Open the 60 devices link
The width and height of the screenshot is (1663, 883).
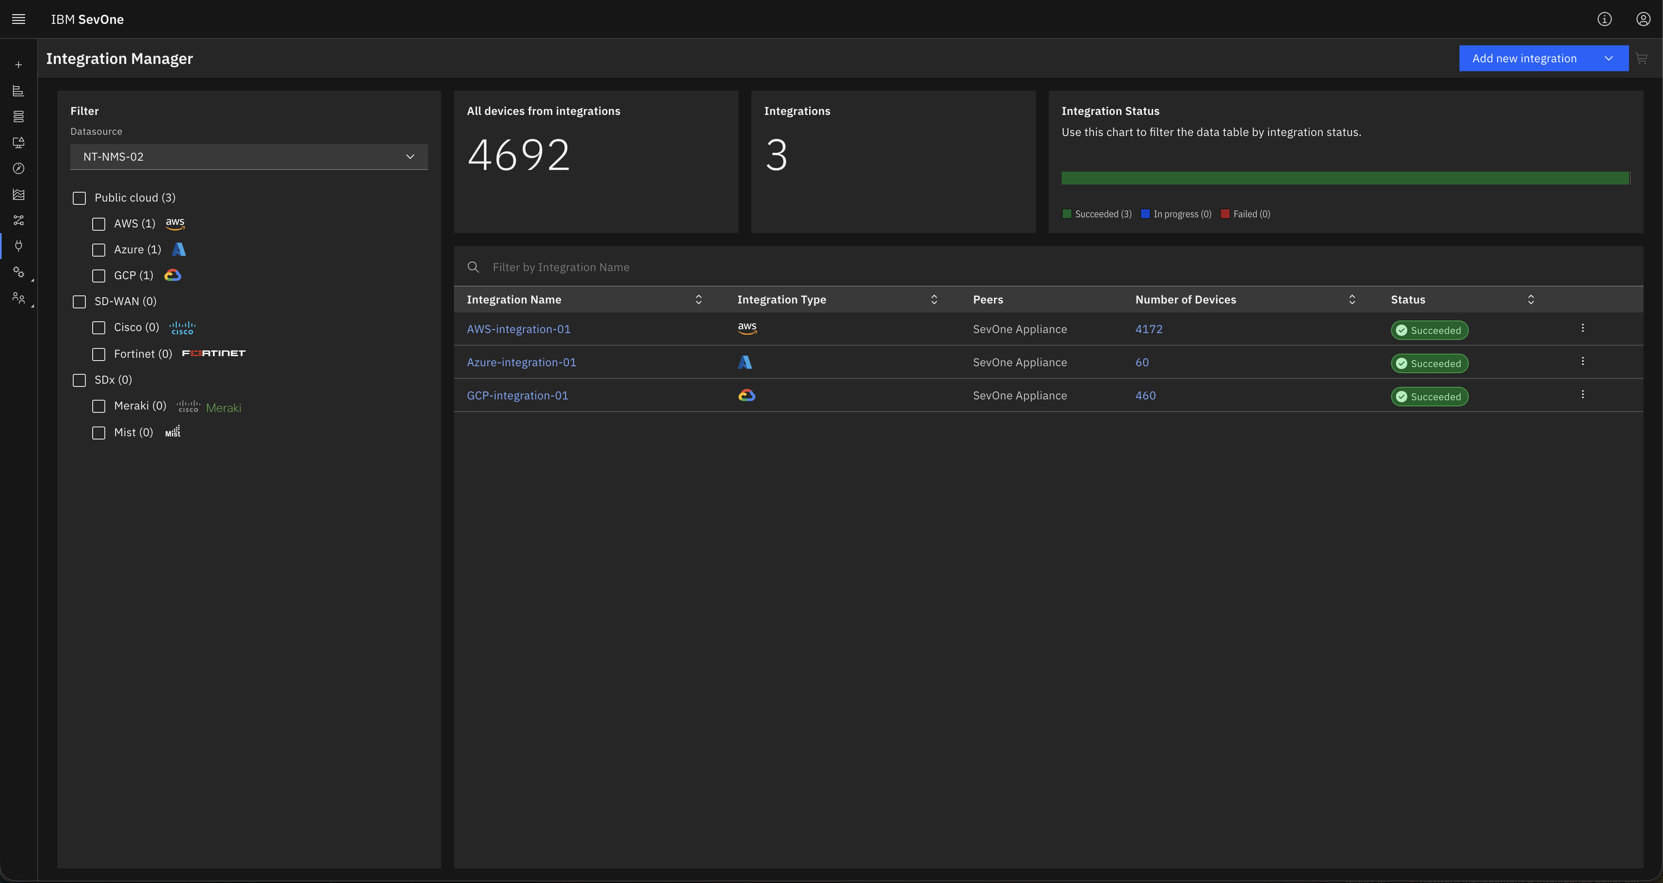click(x=1142, y=363)
